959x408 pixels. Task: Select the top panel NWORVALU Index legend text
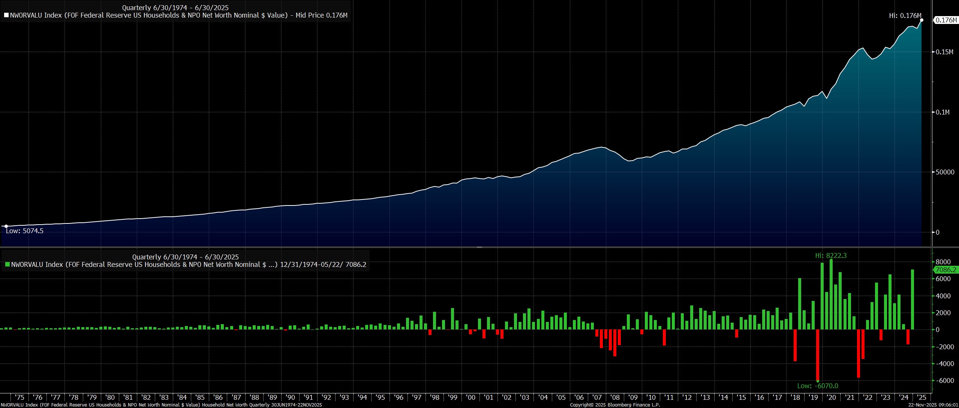point(178,15)
